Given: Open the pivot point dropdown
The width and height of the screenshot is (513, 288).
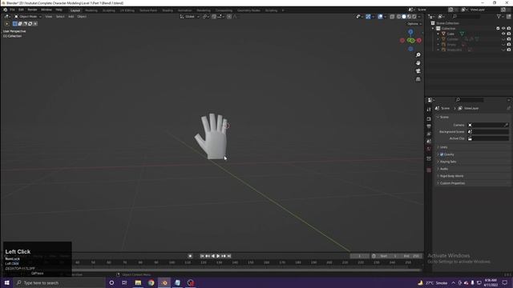Looking at the screenshot, I should coord(205,17).
